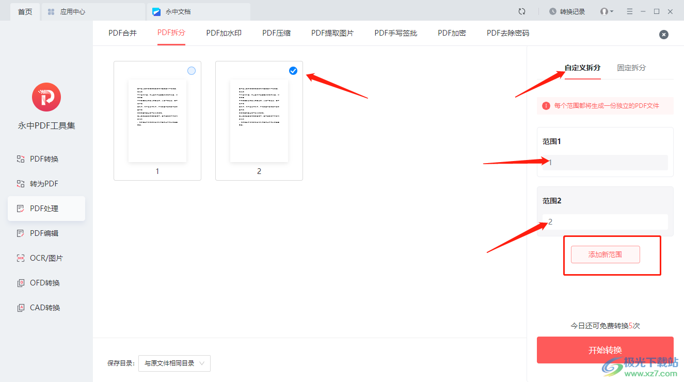This screenshot has width=684, height=382.
Task: Select page 2 thumbnail preview
Action: (x=259, y=121)
